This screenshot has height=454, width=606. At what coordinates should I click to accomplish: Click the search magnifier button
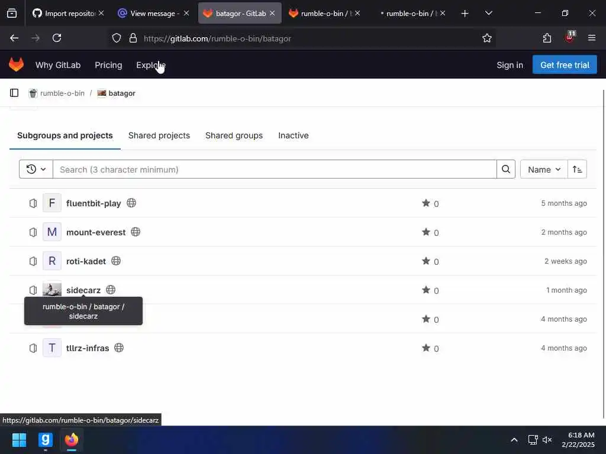coord(506,169)
